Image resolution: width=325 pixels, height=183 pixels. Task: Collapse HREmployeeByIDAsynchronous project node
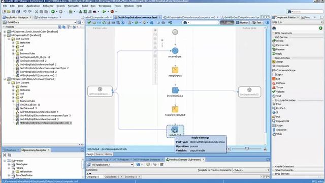[x=5, y=79]
